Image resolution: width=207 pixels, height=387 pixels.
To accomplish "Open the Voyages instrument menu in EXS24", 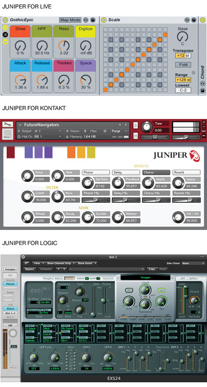I will [x=145, y=277].
